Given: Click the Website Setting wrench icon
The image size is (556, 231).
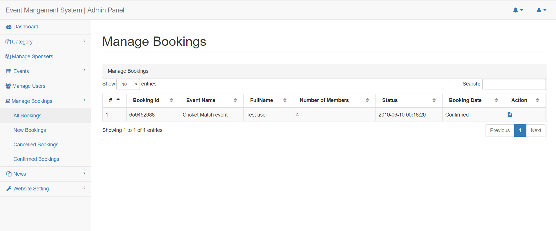Looking at the screenshot, I should coord(9,189).
